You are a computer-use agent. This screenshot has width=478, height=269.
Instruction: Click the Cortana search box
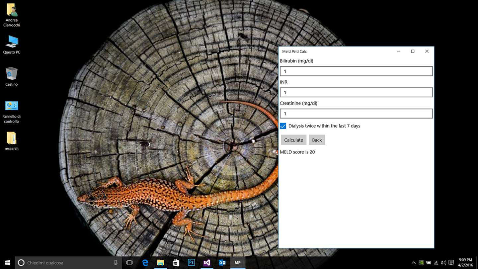point(68,263)
